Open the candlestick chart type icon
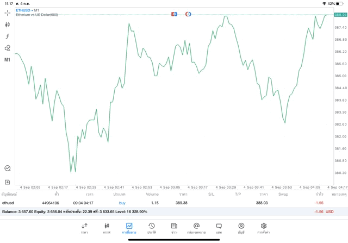The width and height of the screenshot is (348, 243). coord(8,24)
